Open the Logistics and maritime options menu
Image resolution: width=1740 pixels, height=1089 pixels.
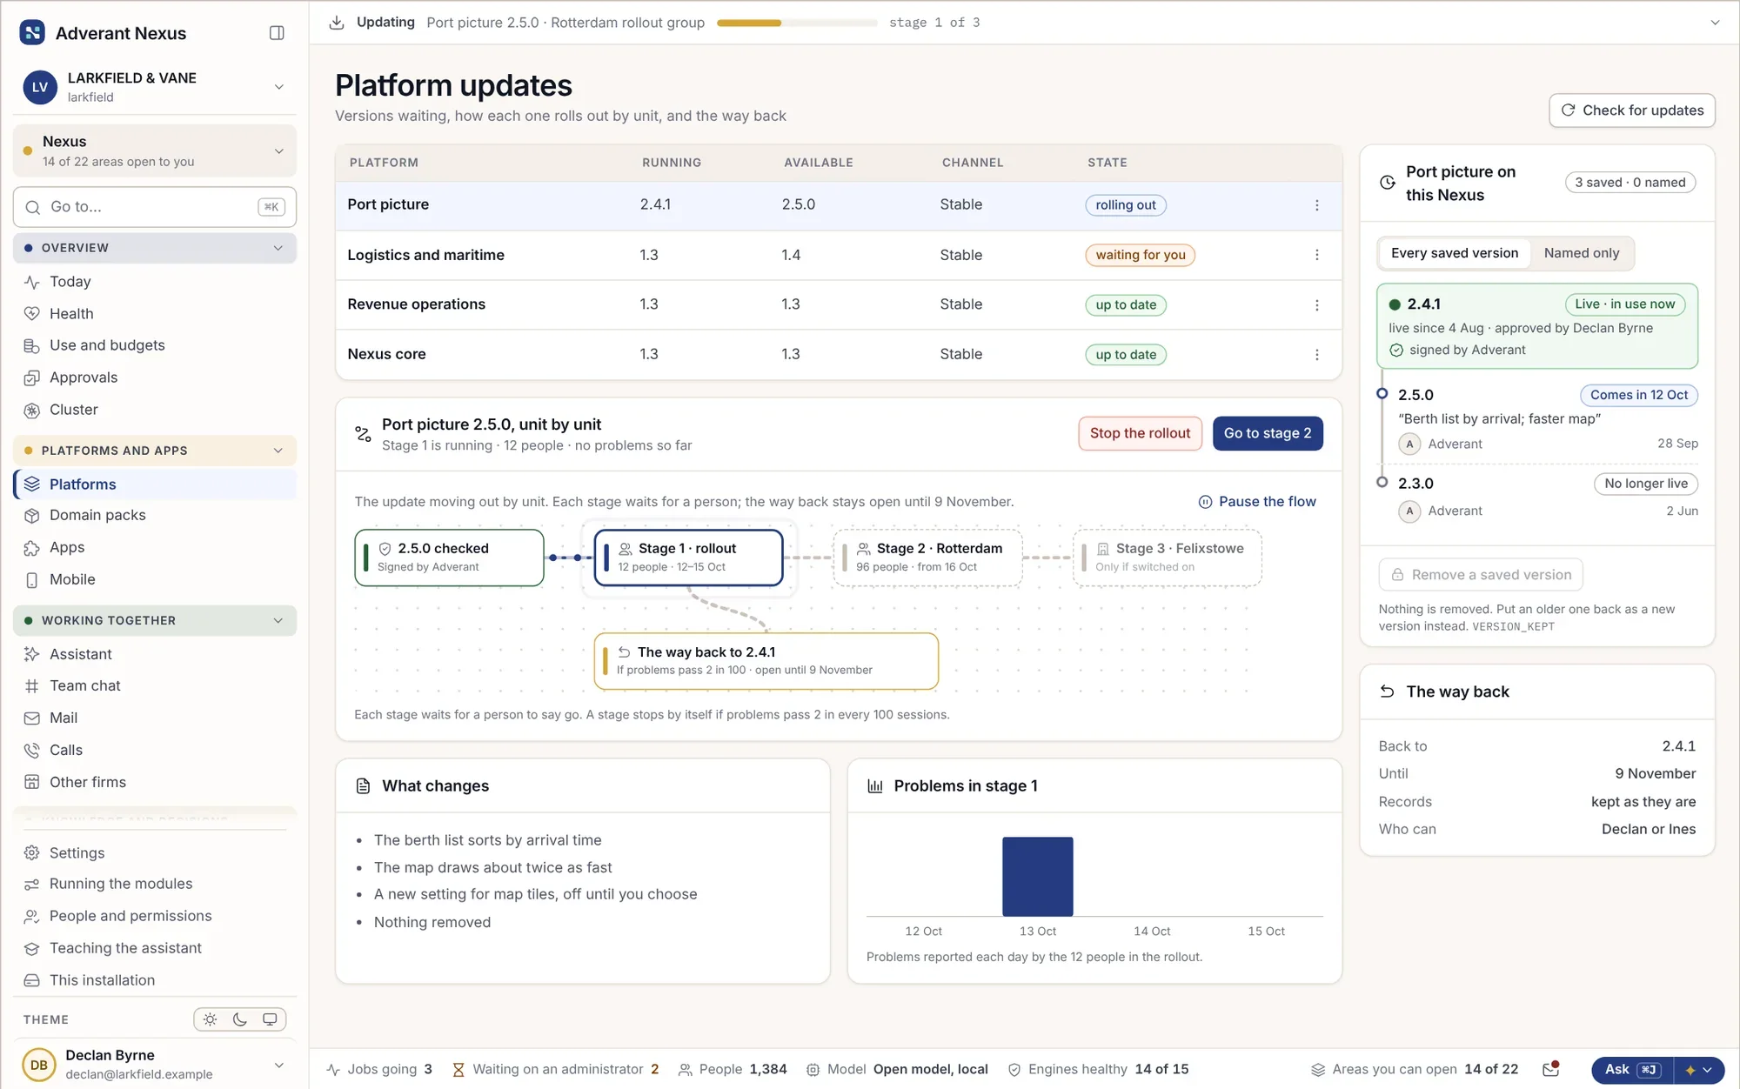(x=1316, y=255)
